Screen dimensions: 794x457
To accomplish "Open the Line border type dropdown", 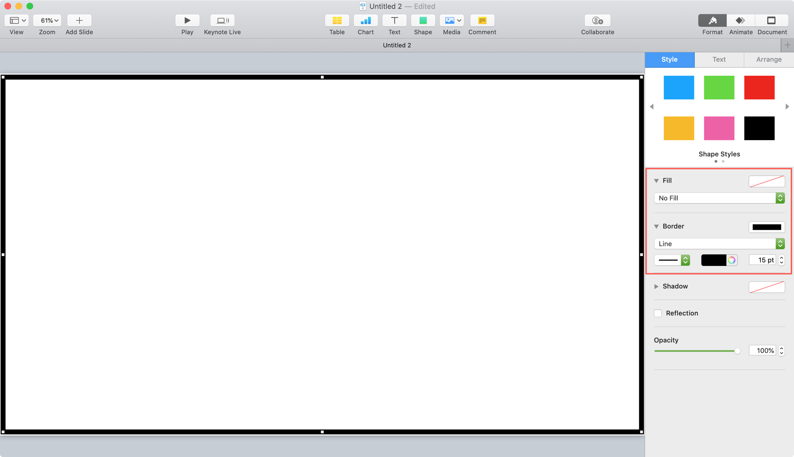I will 719,244.
